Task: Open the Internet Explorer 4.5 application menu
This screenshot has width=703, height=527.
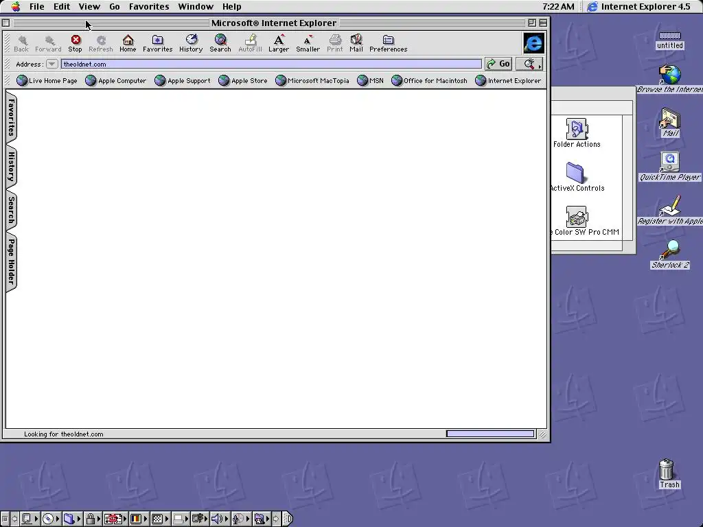Action: [639, 7]
